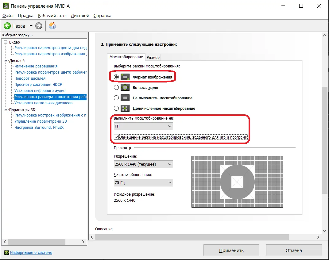The width and height of the screenshot is (329, 260).
Task: Select Целочисленное масштабирование radio button
Action: coord(116,109)
